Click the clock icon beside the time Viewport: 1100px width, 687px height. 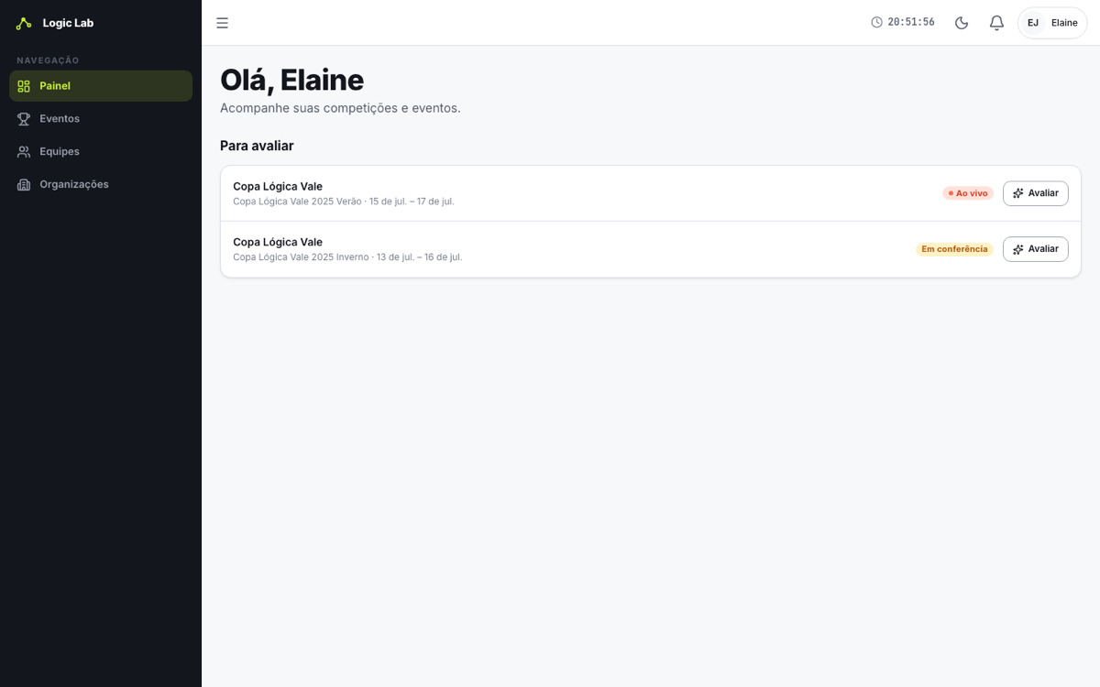(x=876, y=22)
